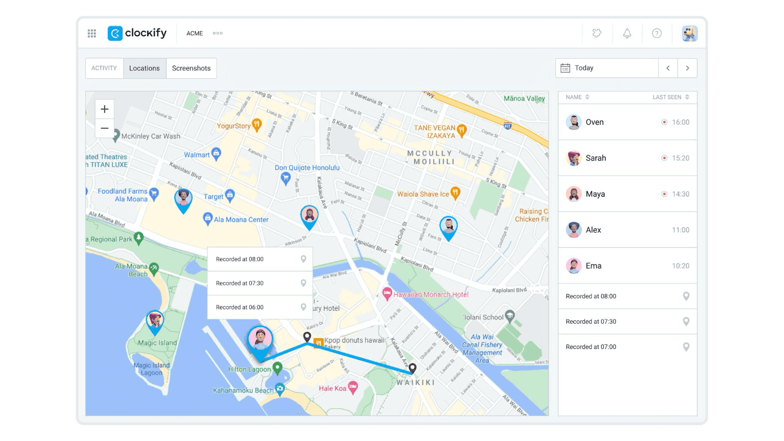Viewport: 784px width, 441px height.
Task: Open the ACME workspace options menu
Action: (217, 33)
